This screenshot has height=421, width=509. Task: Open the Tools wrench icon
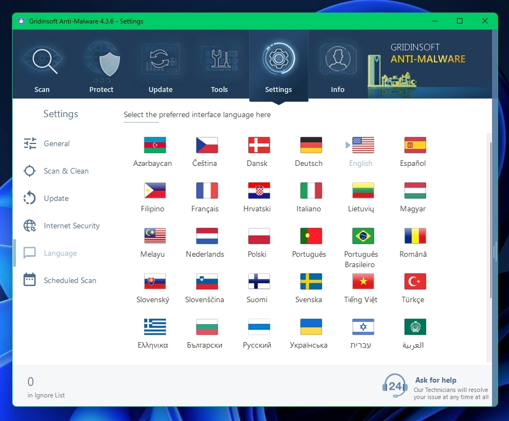[220, 59]
